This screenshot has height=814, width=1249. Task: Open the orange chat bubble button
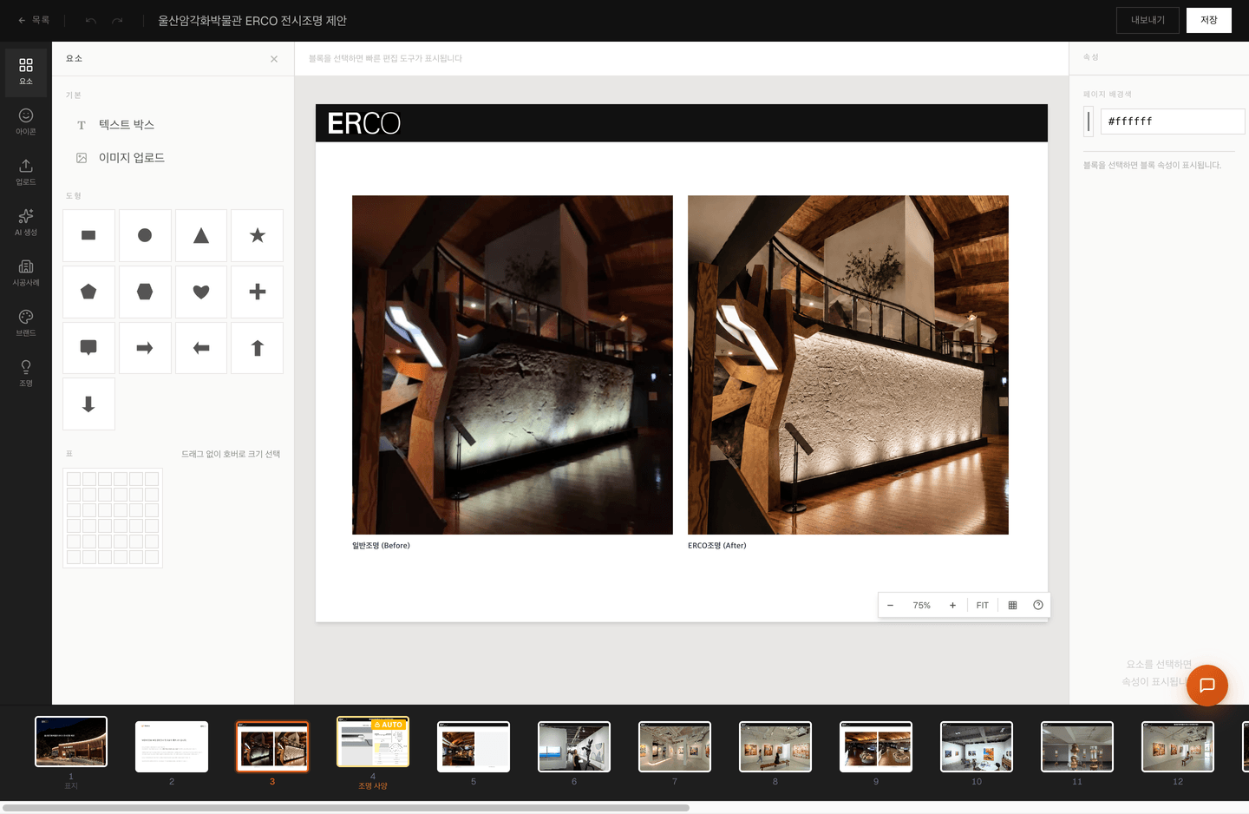pyautogui.click(x=1206, y=686)
